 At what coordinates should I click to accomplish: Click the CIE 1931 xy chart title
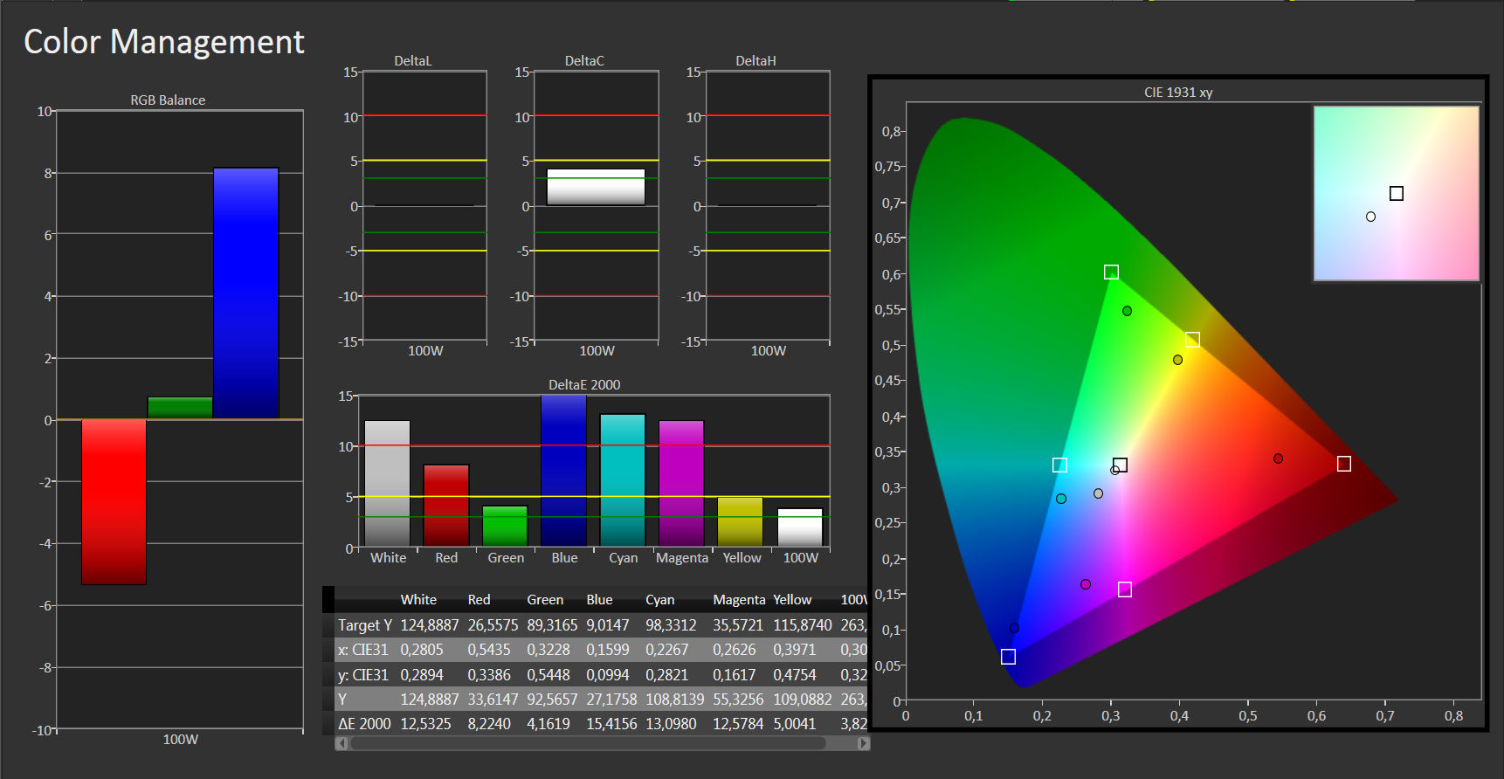(1178, 93)
